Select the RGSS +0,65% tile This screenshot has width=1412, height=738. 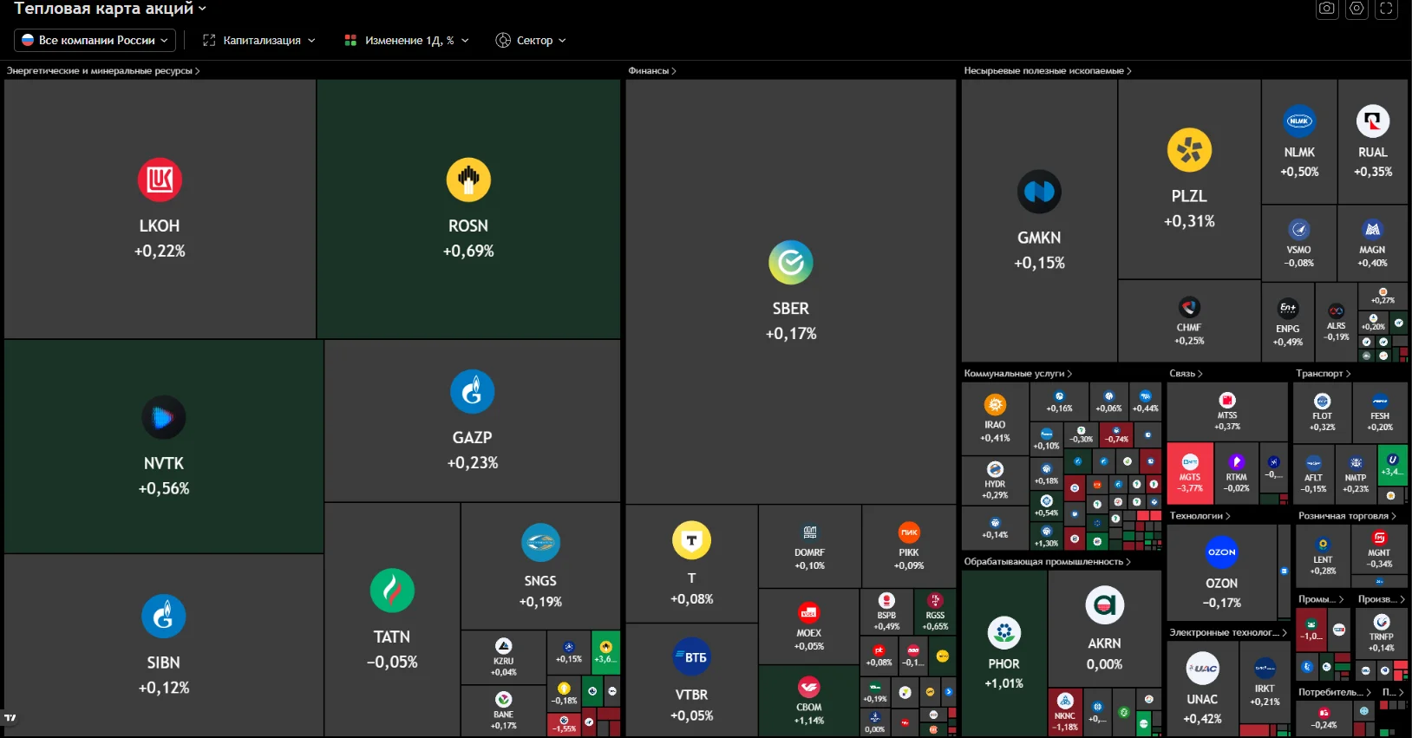(935, 612)
